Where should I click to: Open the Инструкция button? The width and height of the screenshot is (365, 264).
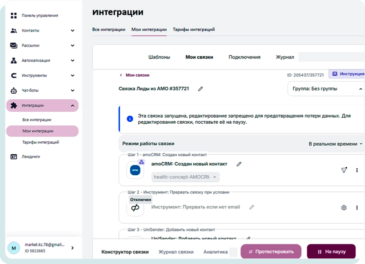tap(347, 74)
